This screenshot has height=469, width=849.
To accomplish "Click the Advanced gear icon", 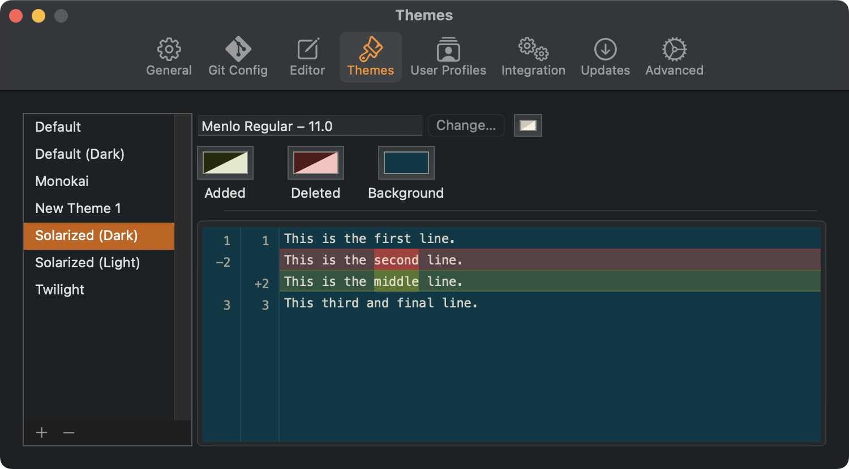I will [x=674, y=56].
